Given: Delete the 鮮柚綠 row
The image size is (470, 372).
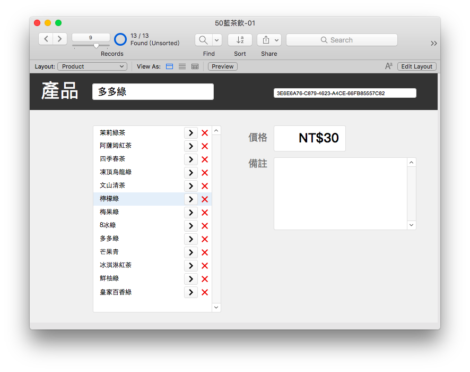Looking at the screenshot, I should click(x=205, y=279).
